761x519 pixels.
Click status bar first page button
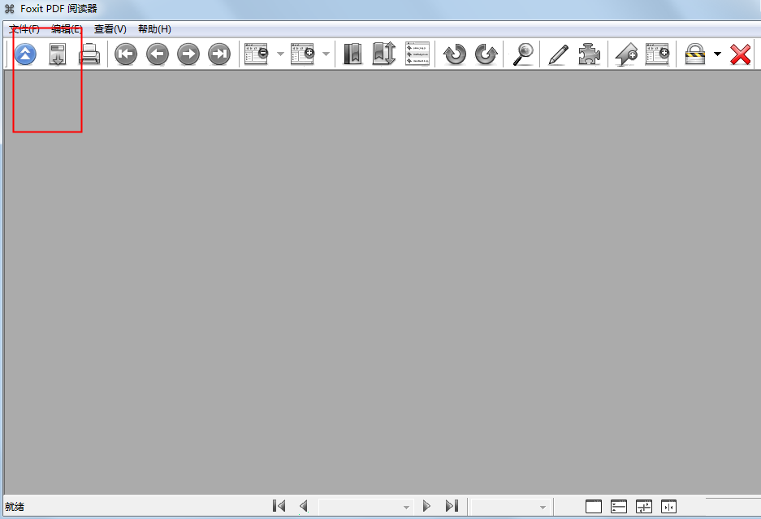(x=279, y=506)
